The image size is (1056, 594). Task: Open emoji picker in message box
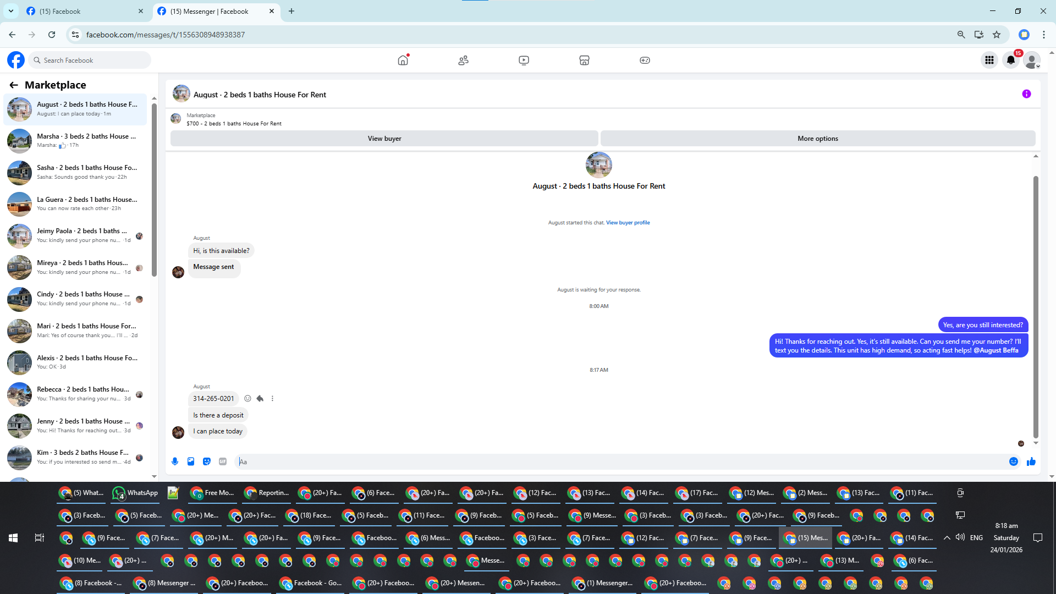pos(1014,461)
